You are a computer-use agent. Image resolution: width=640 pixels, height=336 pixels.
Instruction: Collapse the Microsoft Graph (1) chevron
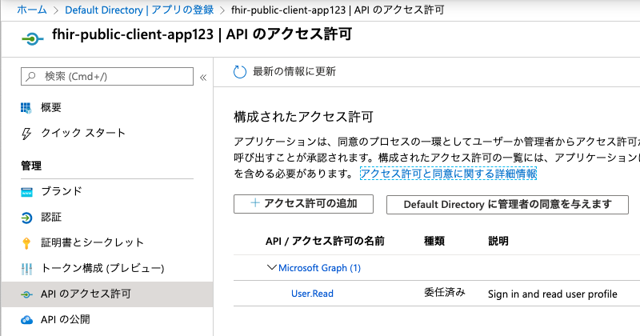[x=271, y=267]
